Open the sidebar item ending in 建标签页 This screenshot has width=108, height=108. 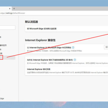(x=3, y=45)
